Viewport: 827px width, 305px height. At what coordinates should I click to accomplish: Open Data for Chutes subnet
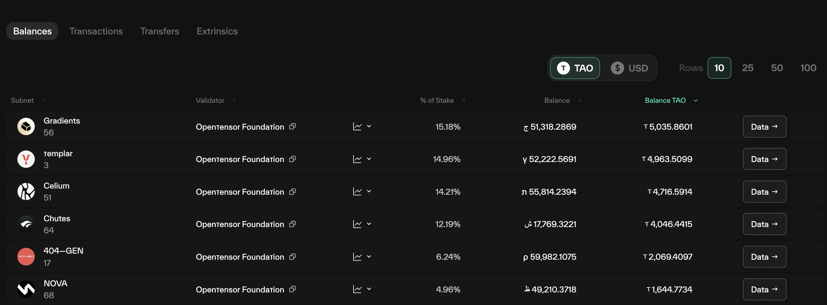(765, 224)
